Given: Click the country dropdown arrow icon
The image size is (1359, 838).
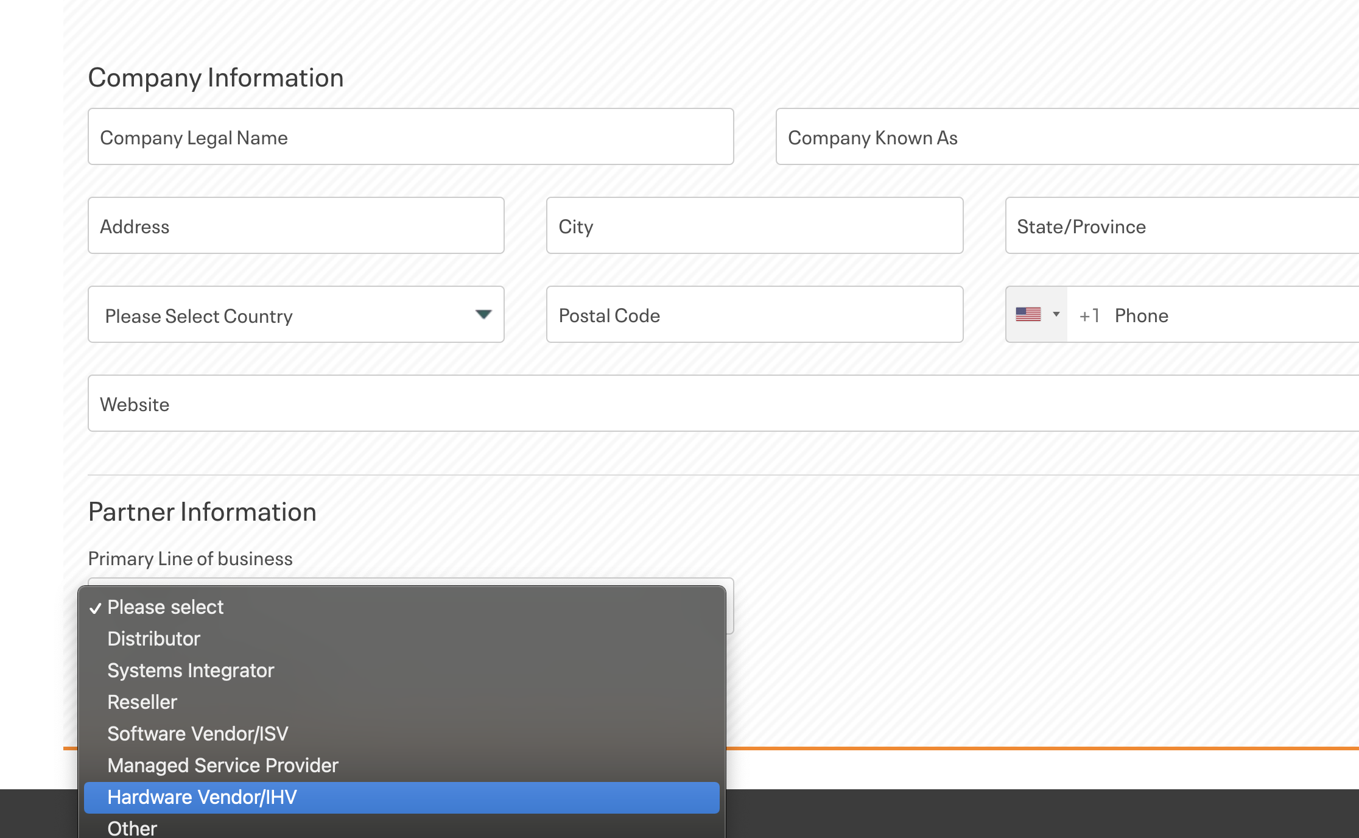Looking at the screenshot, I should pyautogui.click(x=483, y=314).
